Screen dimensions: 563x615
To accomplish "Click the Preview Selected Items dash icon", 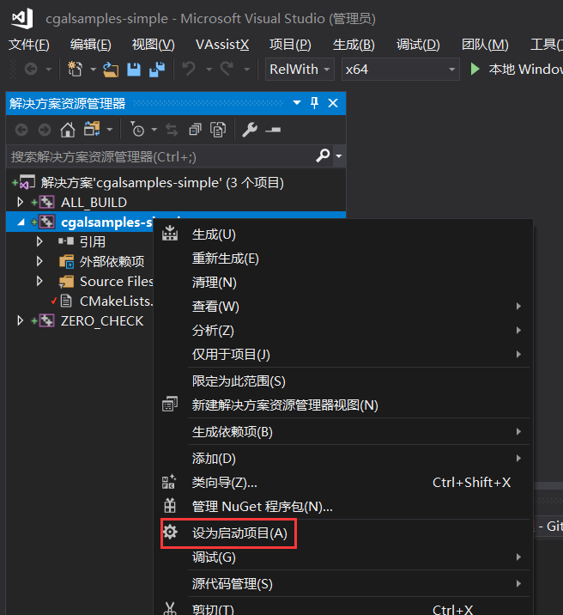I will (x=273, y=130).
